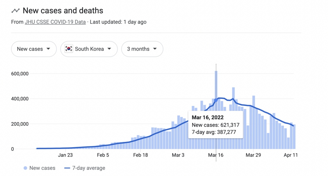
Task: Select the tall bar near Mar 29
Action: tap(254, 122)
